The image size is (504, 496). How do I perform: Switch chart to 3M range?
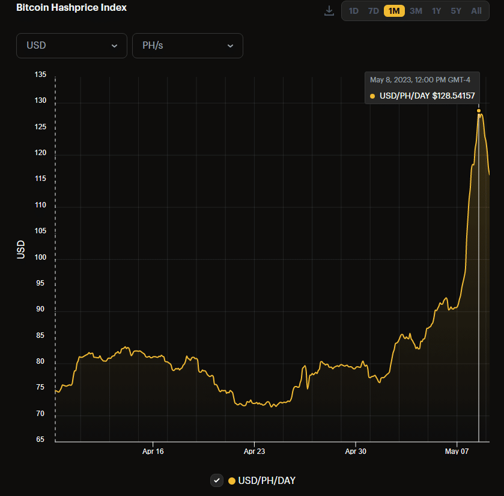(416, 11)
